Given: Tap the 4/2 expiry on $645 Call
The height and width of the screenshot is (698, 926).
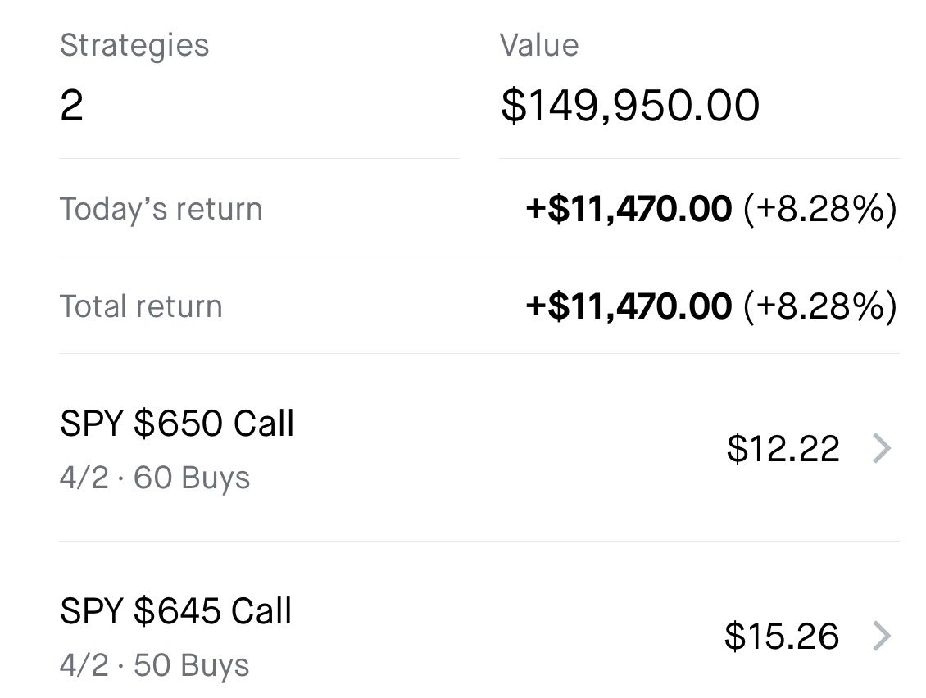Looking at the screenshot, I should click(x=84, y=665).
